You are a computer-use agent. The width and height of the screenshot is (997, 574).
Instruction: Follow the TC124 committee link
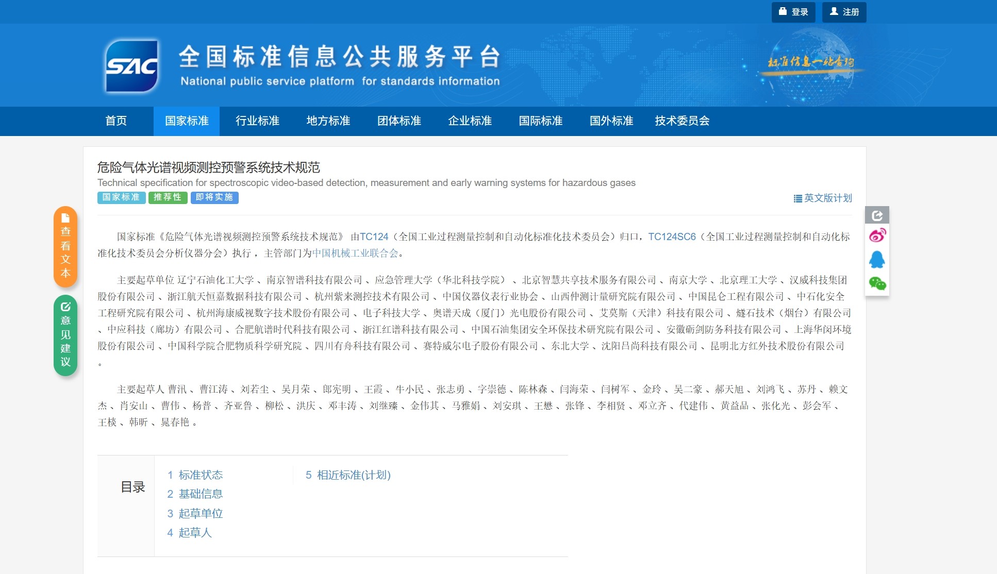point(374,237)
